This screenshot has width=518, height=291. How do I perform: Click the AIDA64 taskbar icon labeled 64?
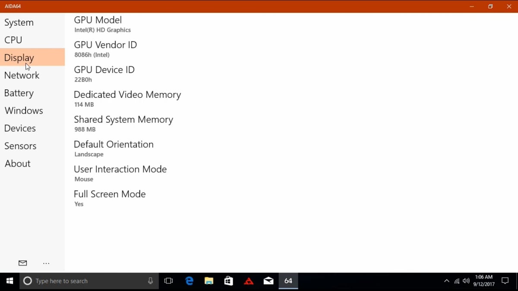[288, 281]
